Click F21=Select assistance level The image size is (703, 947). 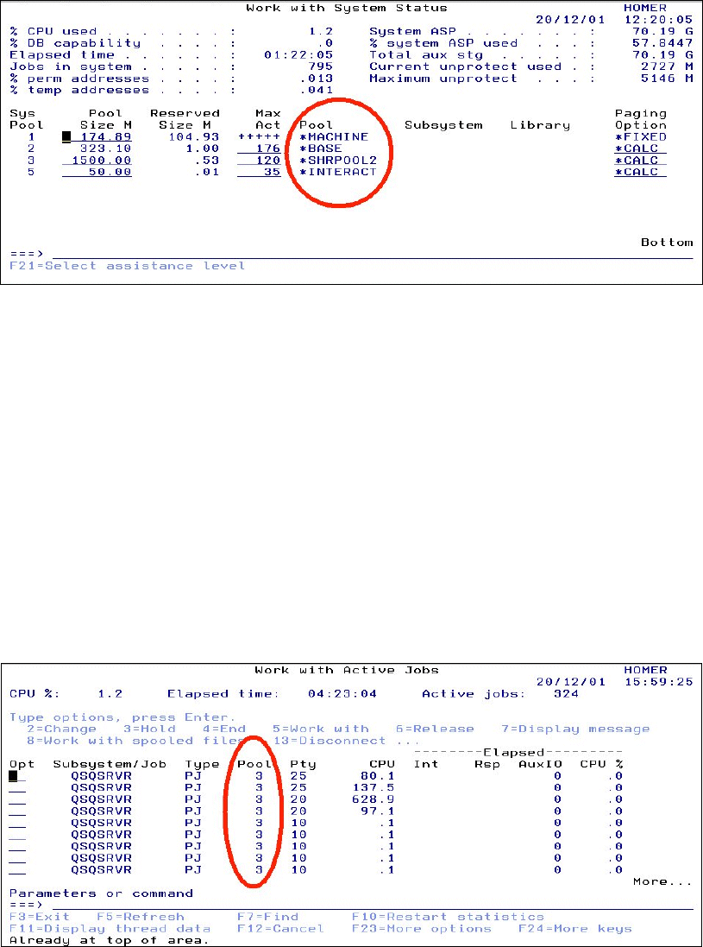(128, 266)
